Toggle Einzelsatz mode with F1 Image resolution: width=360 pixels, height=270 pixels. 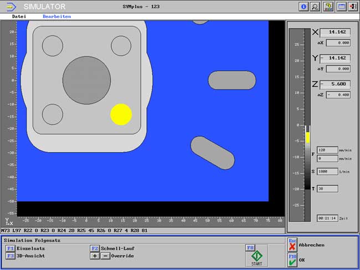tap(10, 248)
